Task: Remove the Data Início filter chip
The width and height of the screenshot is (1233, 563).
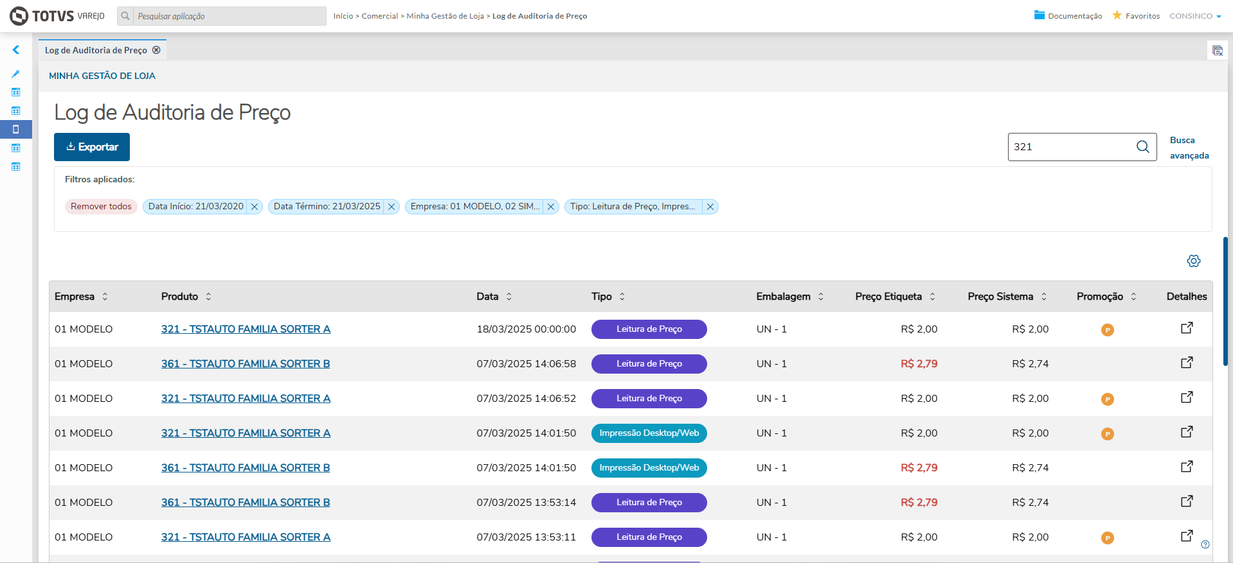Action: (x=255, y=207)
